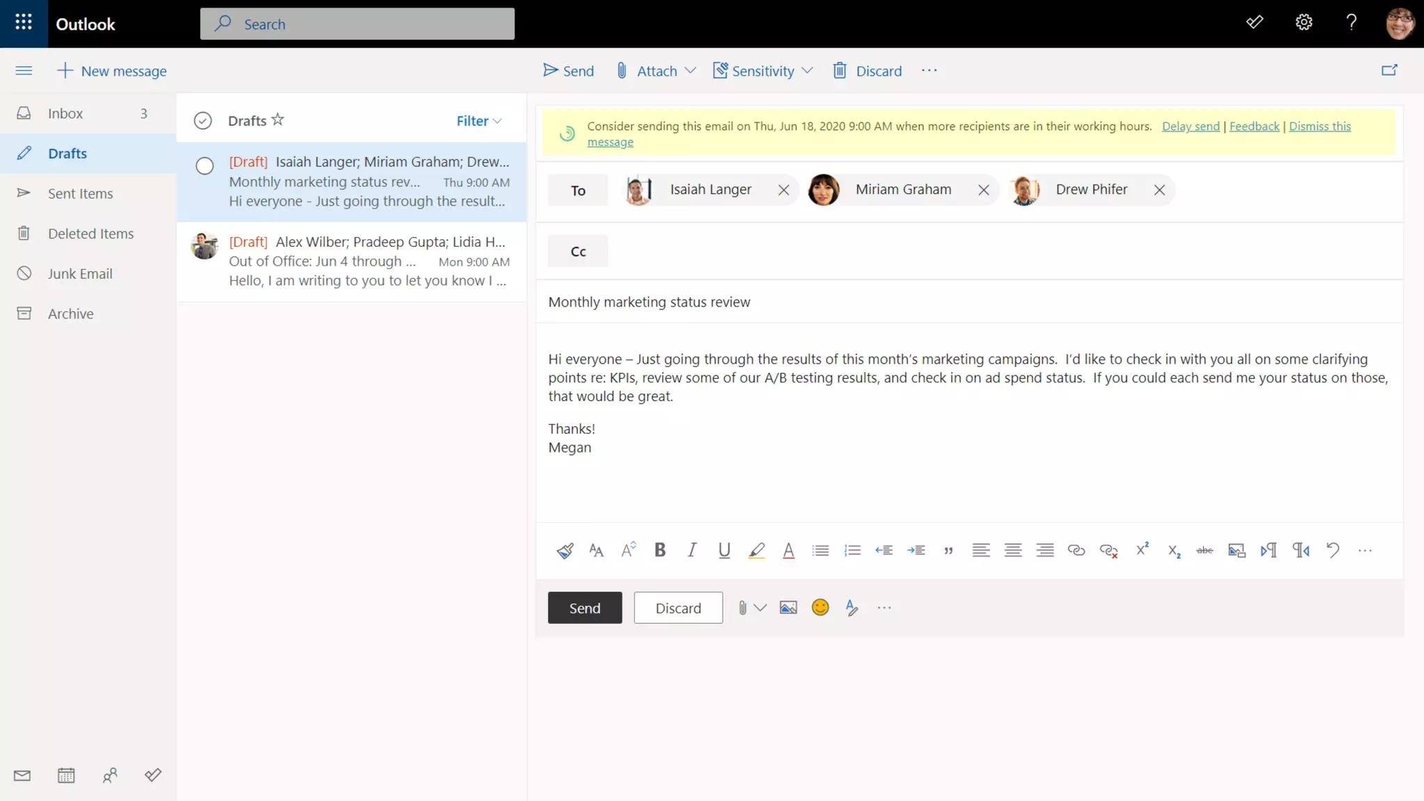Screen dimensions: 1424x801
Task: Insert emoji using the smiley icon
Action: 820,608
